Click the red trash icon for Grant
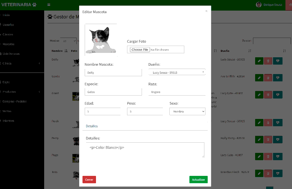 pyautogui.click(x=268, y=94)
